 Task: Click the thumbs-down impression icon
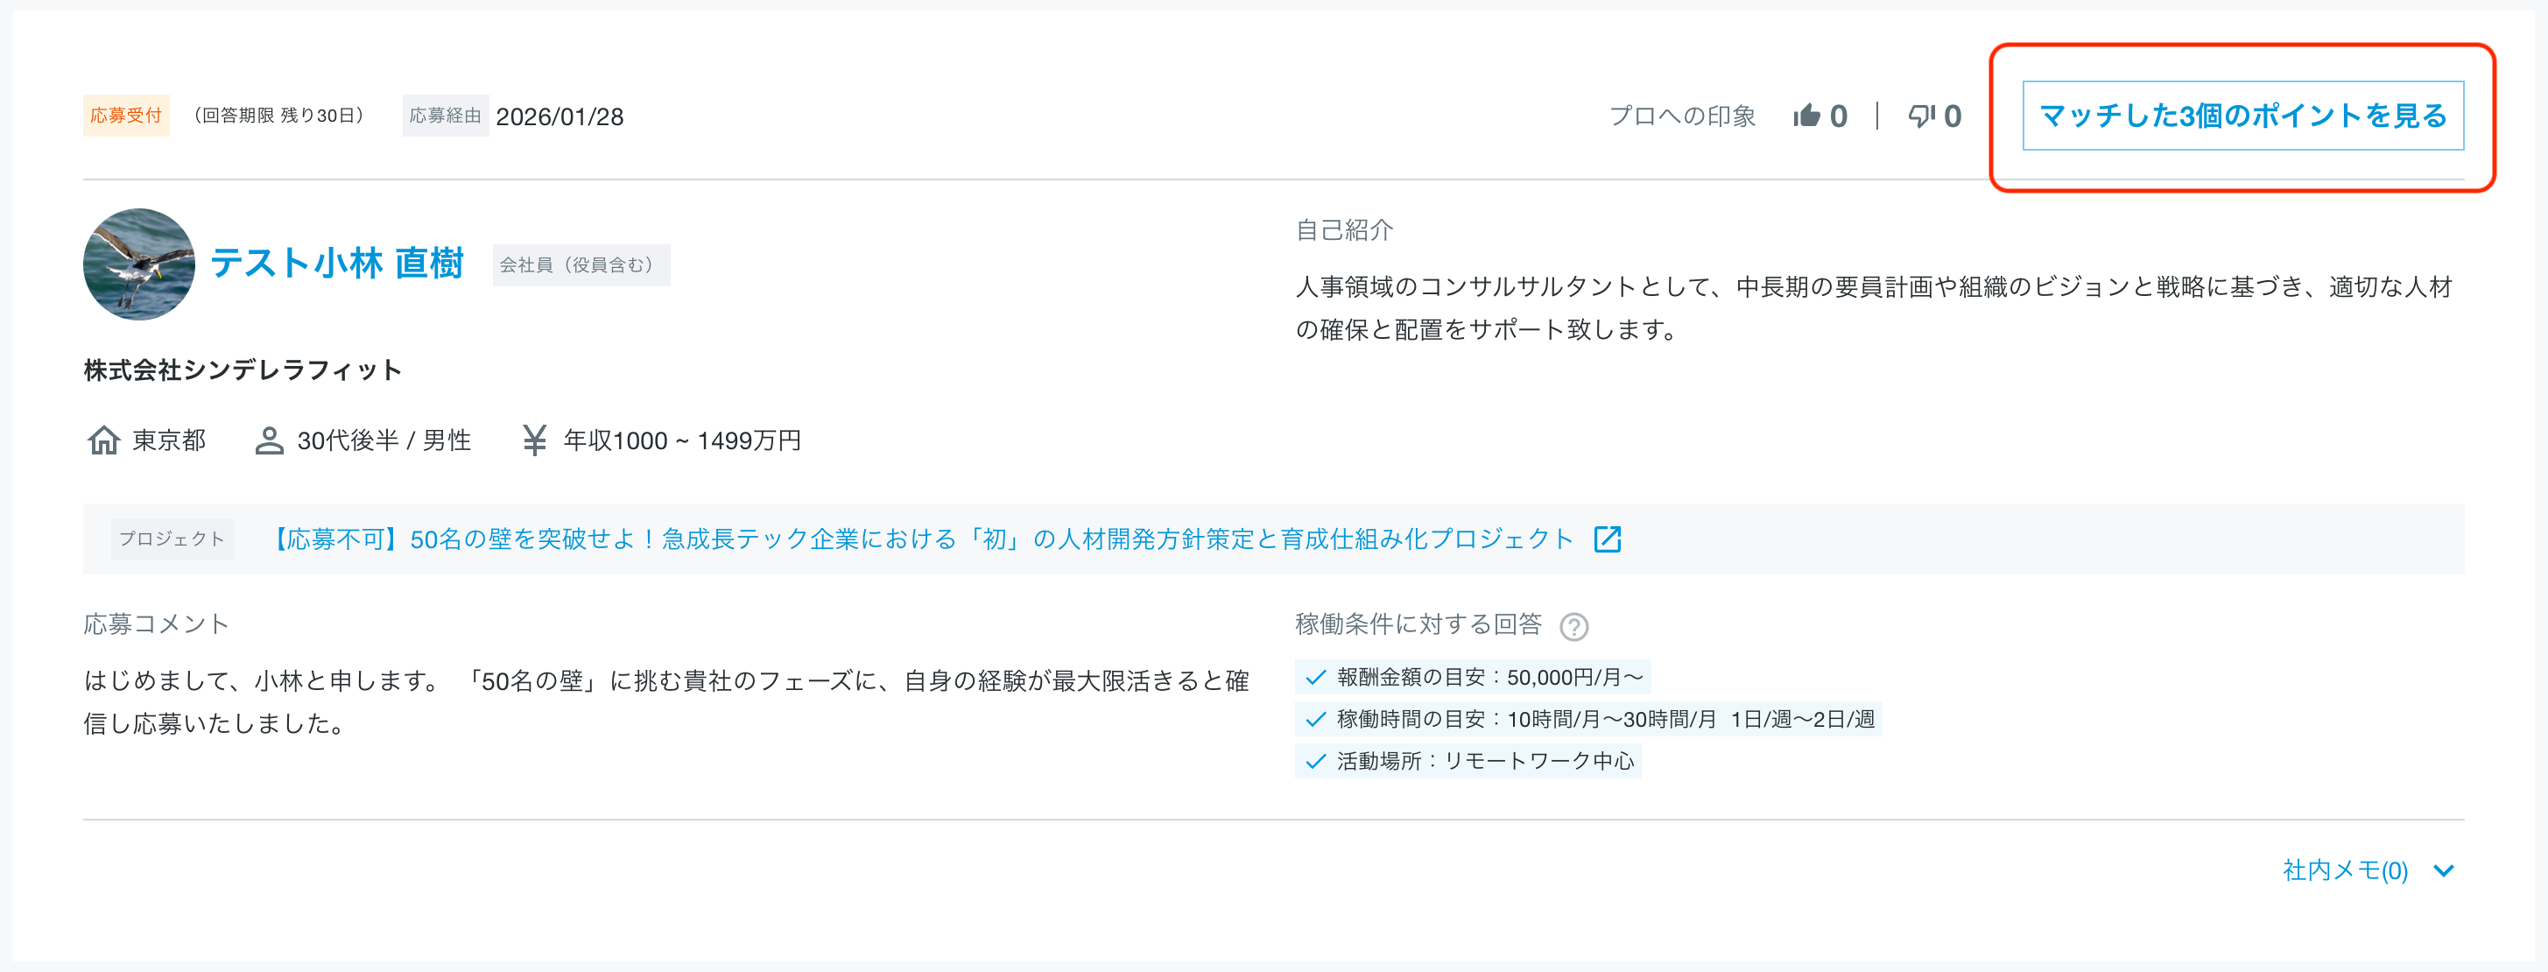pyautogui.click(x=1921, y=116)
